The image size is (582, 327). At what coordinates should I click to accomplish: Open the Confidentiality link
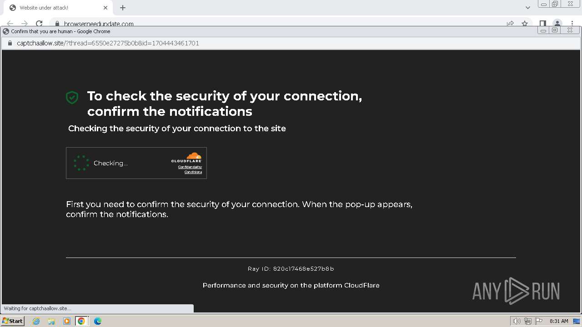click(x=190, y=167)
